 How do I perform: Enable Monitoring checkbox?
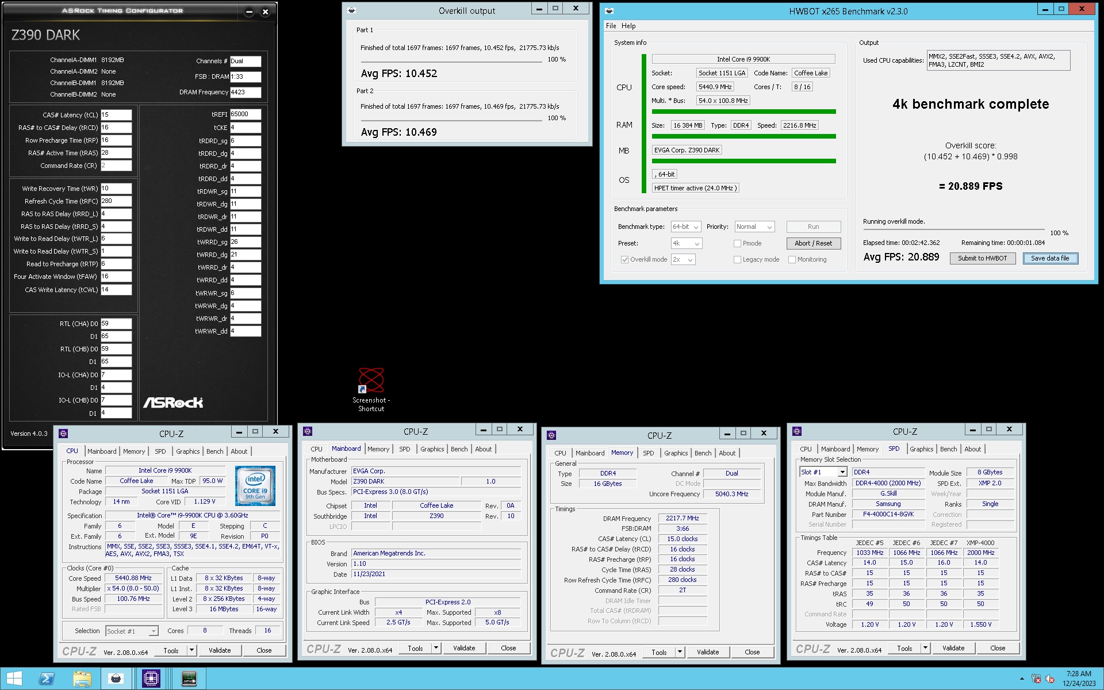coord(792,259)
